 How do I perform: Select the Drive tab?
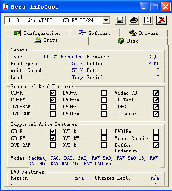pyautogui.click(x=46, y=40)
